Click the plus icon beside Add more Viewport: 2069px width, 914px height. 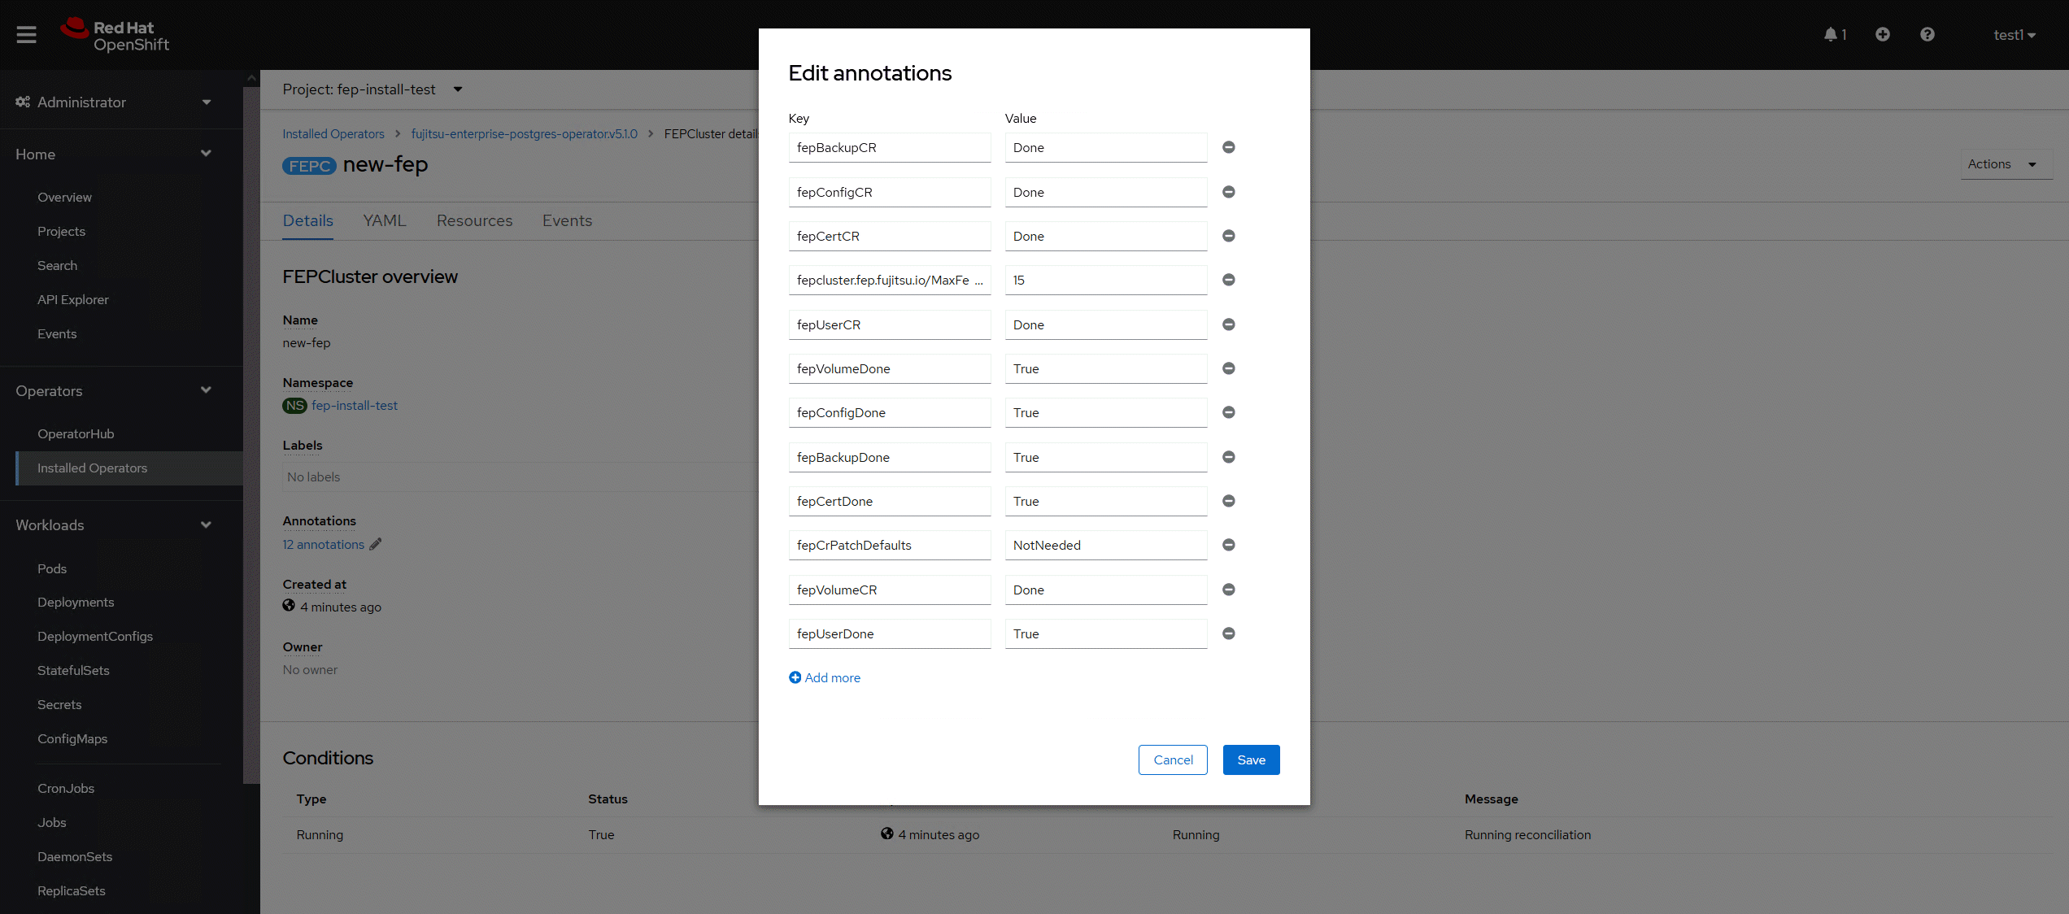pos(795,677)
